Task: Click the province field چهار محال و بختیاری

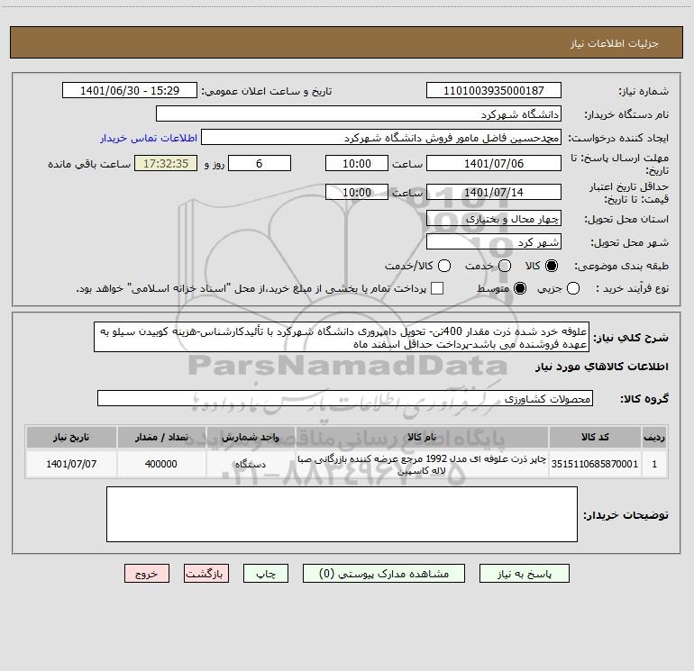Action: click(x=494, y=219)
